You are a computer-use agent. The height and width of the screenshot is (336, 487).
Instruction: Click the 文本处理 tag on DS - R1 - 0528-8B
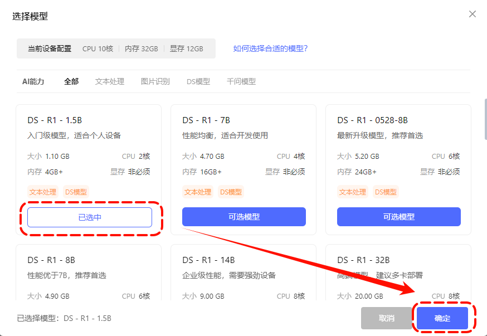(x=353, y=192)
